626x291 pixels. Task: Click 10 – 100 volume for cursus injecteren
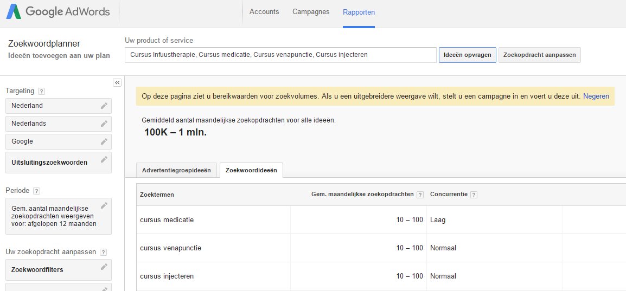coord(410,276)
